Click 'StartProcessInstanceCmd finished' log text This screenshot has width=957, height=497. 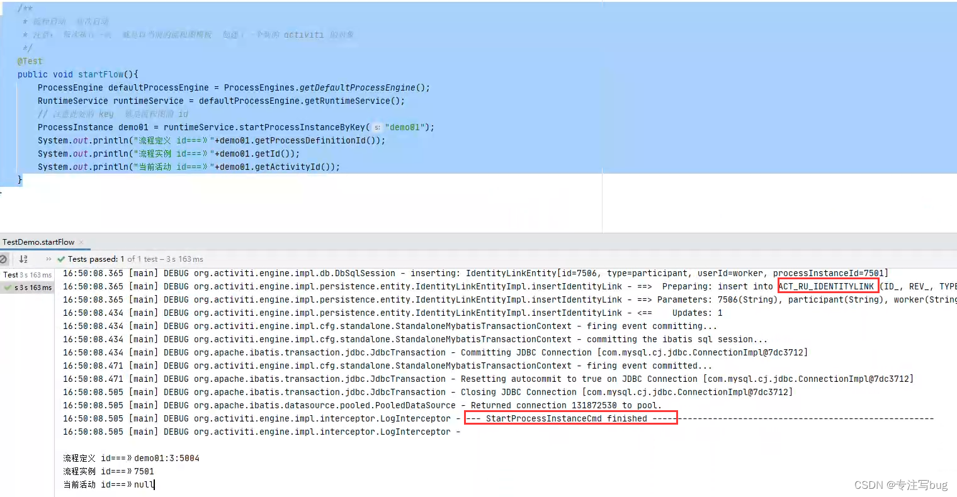[567, 418]
